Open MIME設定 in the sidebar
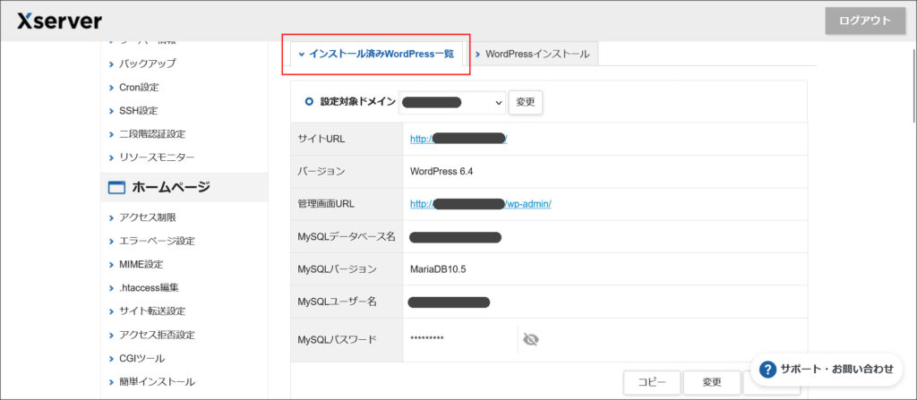The image size is (917, 400). pyautogui.click(x=141, y=264)
